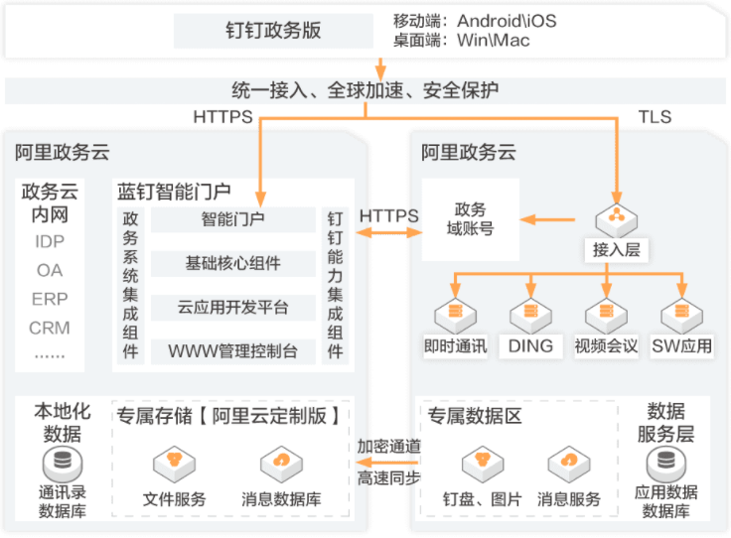Viewport: 731px width, 538px height.
Task: Click the 钉盘、图片 storage icon
Action: click(x=483, y=464)
